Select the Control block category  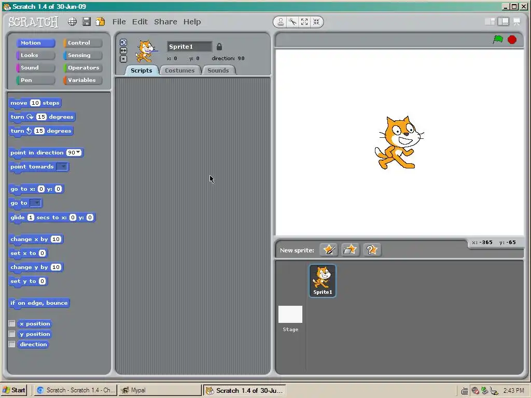tap(82, 42)
